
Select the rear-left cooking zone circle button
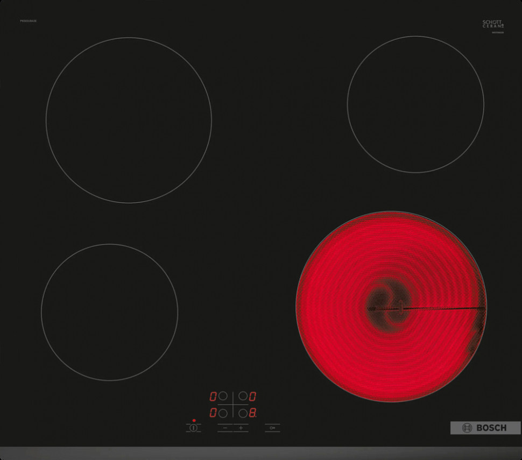tap(222, 396)
